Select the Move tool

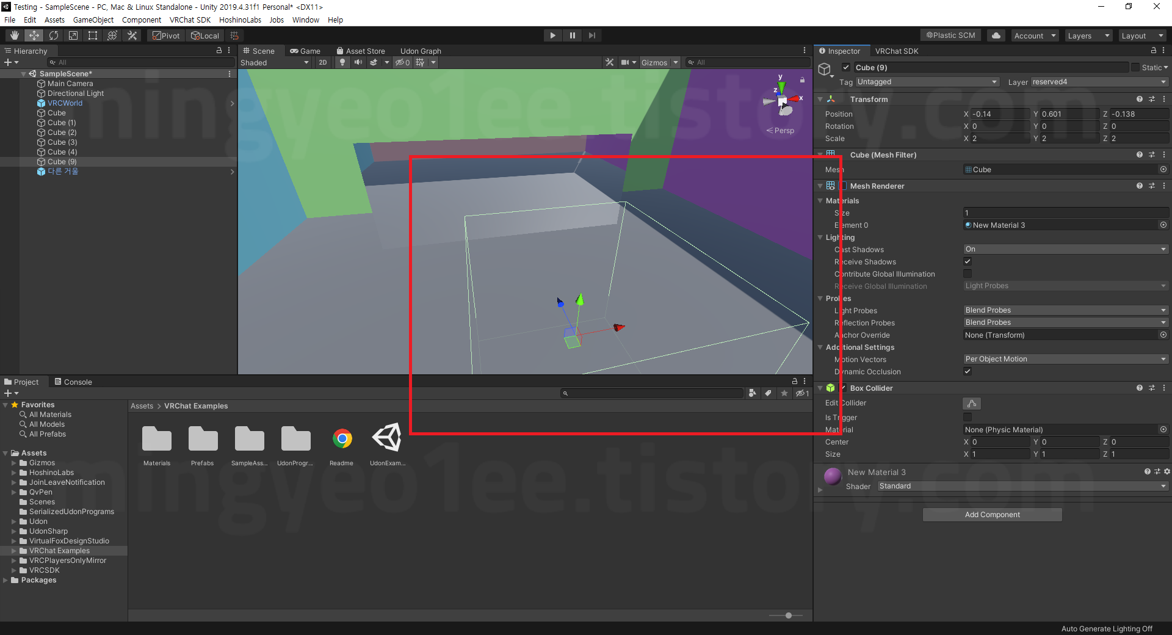(34, 35)
